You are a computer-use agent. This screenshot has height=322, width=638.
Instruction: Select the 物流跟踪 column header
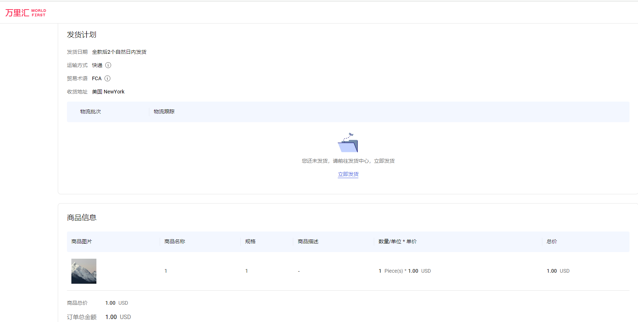(x=164, y=112)
